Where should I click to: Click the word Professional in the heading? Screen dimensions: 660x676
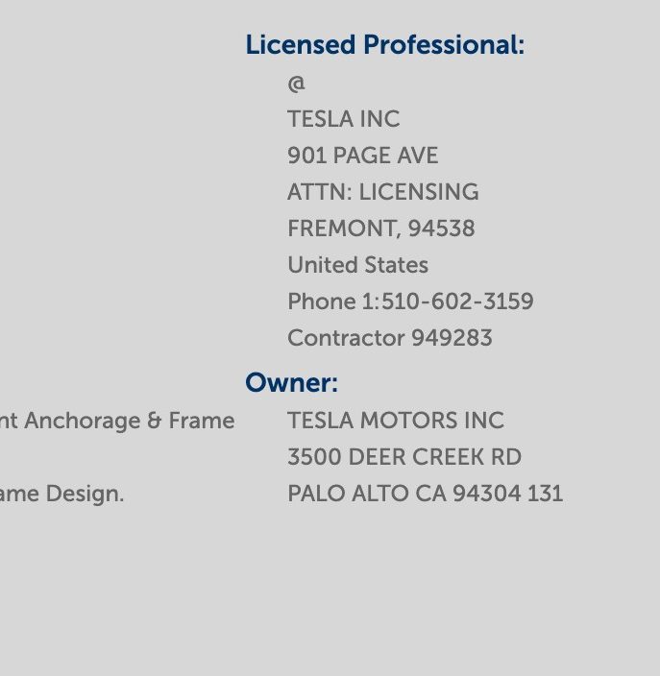tap(444, 45)
